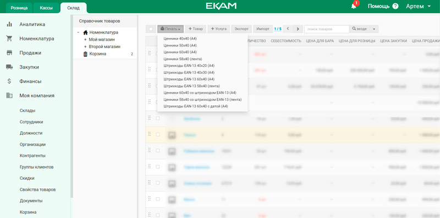
Task: Click the Корзина trash icon in tree
Action: click(86, 54)
